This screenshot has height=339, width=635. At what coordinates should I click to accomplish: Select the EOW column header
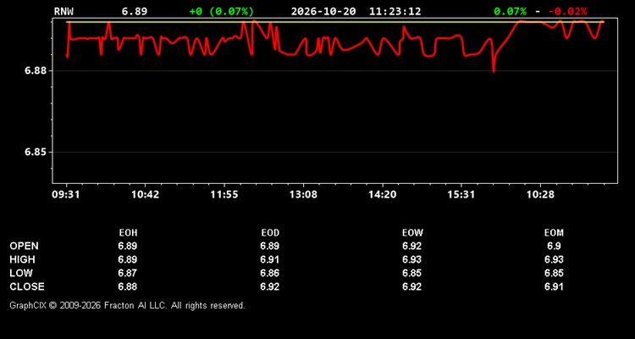click(x=412, y=233)
